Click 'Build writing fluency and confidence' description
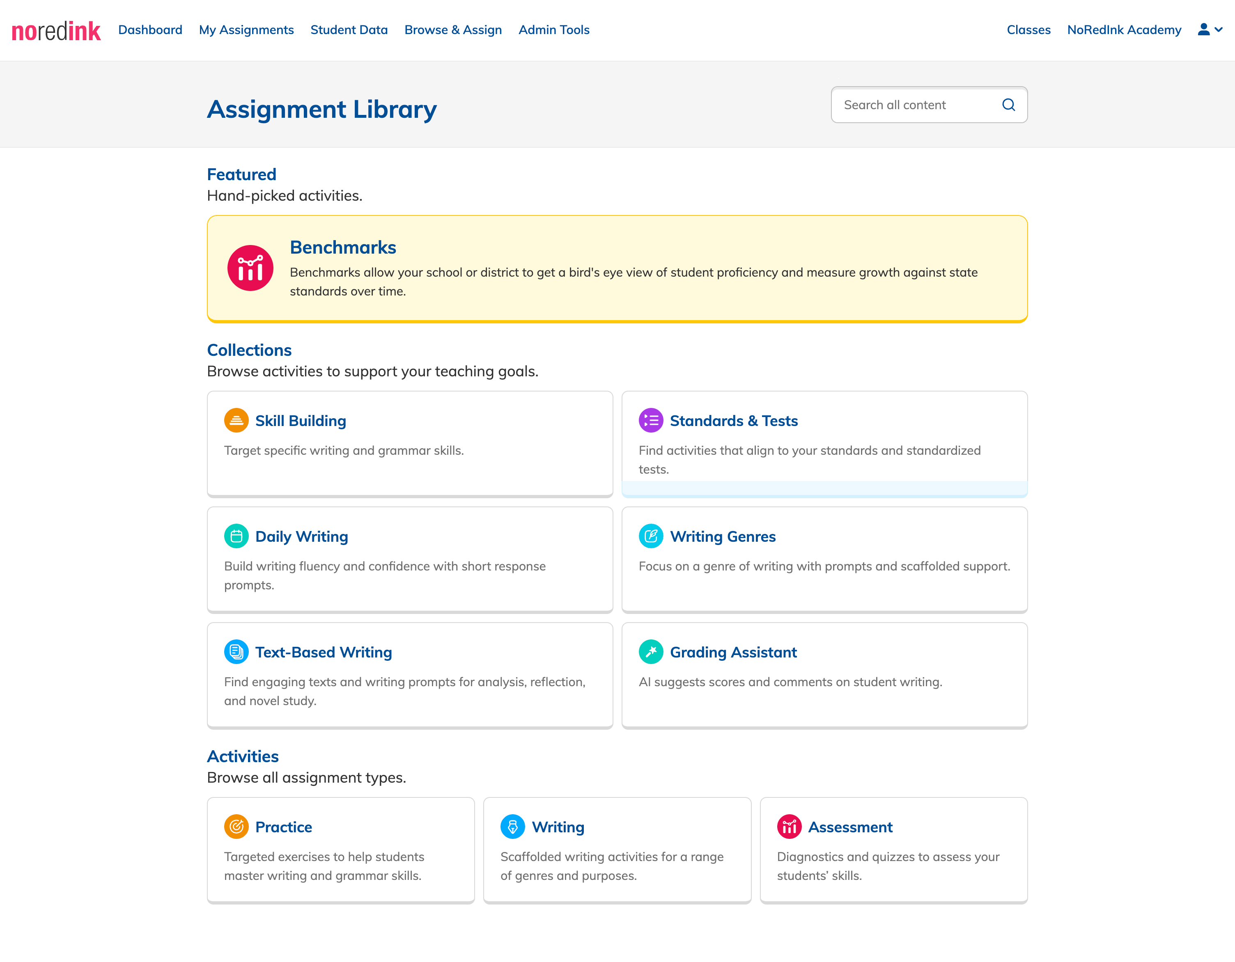The width and height of the screenshot is (1235, 962). click(x=385, y=575)
